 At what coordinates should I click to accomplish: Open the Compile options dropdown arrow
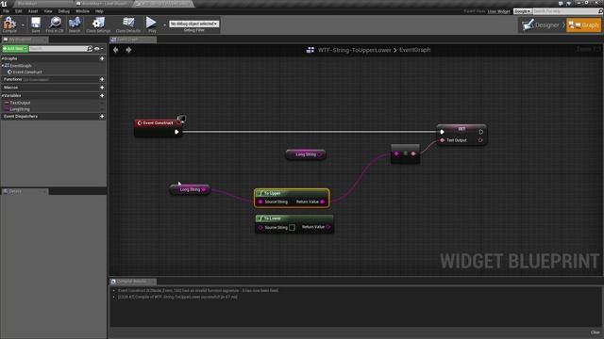[23, 25]
